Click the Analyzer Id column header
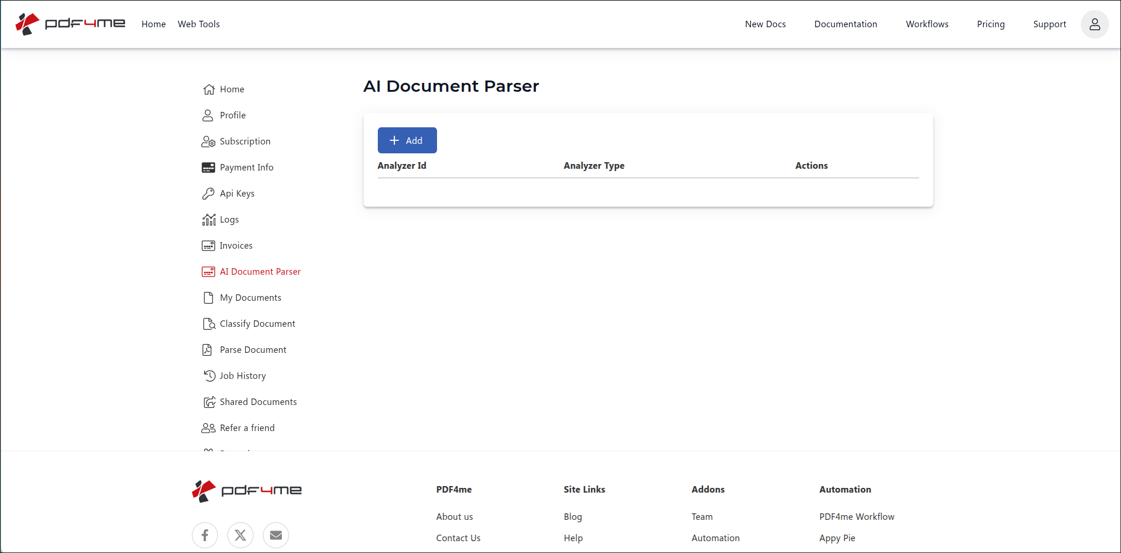The width and height of the screenshot is (1121, 553). coord(401,166)
